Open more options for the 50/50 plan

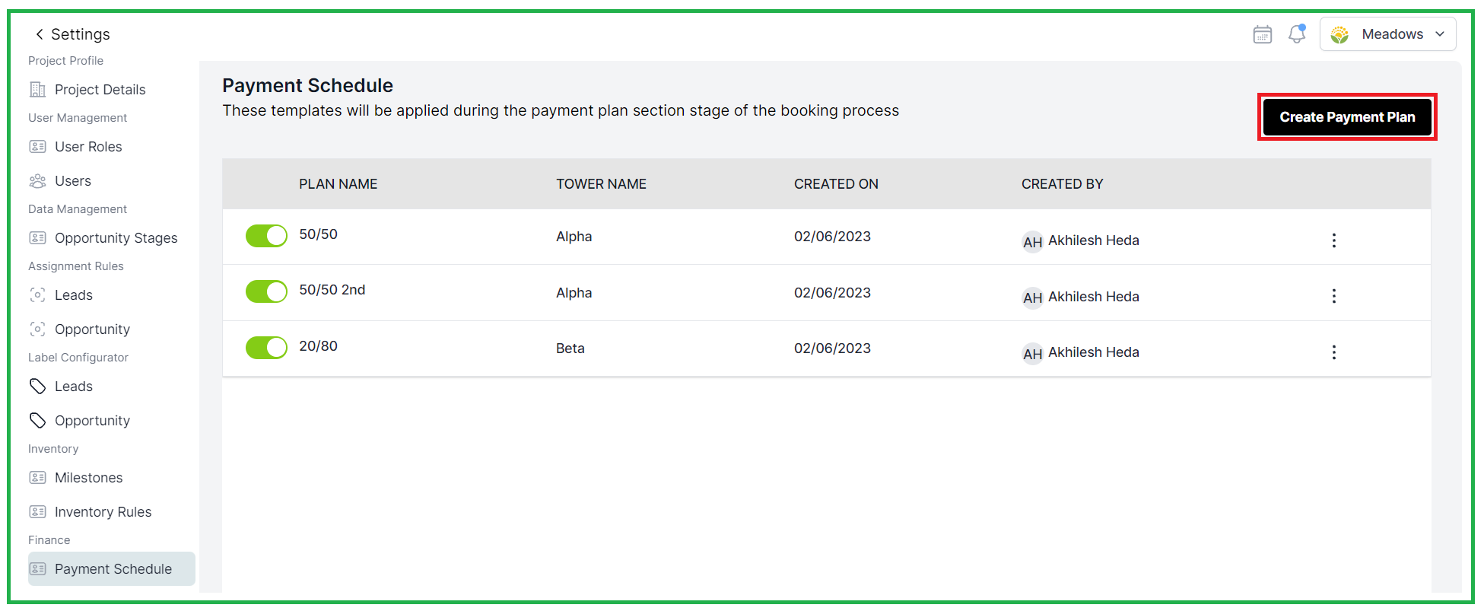[1333, 240]
